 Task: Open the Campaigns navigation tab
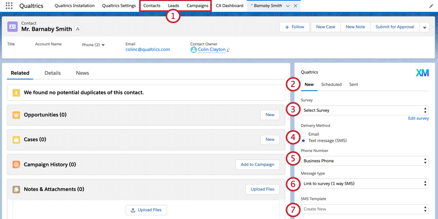(197, 6)
